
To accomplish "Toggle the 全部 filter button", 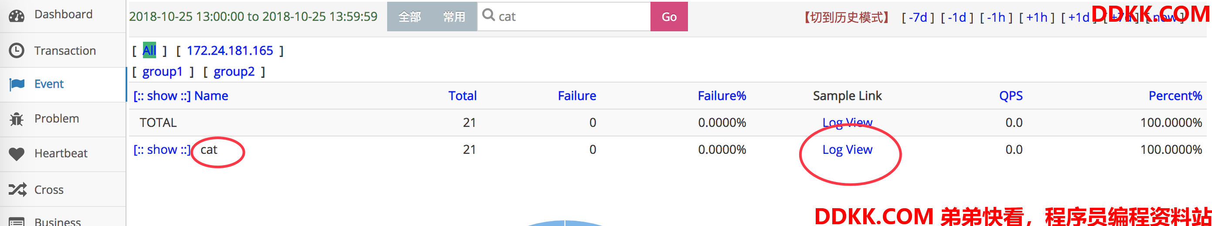I will 409,17.
